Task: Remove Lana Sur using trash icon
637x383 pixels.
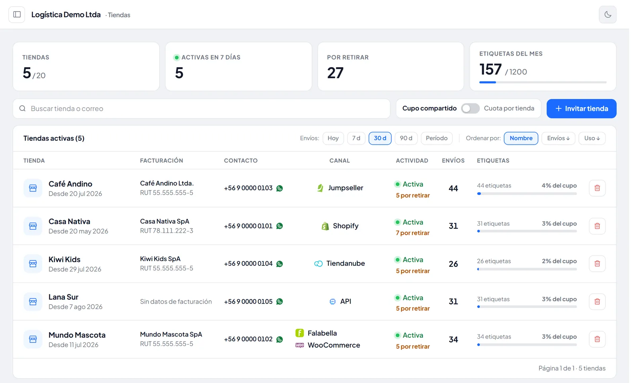Action: (597, 302)
